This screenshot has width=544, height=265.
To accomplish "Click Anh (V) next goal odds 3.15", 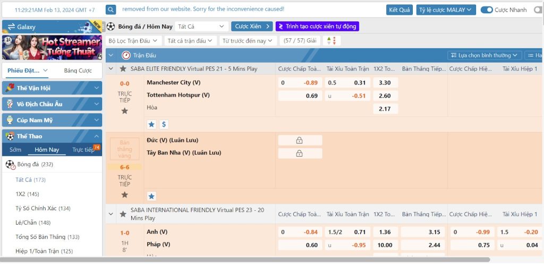I will (424, 232).
